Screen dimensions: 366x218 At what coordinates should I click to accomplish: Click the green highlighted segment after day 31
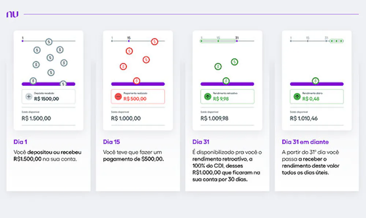336,41
